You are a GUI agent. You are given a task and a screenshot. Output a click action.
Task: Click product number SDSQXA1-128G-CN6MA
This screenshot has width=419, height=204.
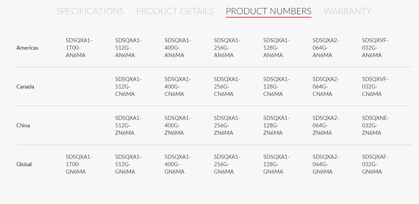click(x=276, y=87)
